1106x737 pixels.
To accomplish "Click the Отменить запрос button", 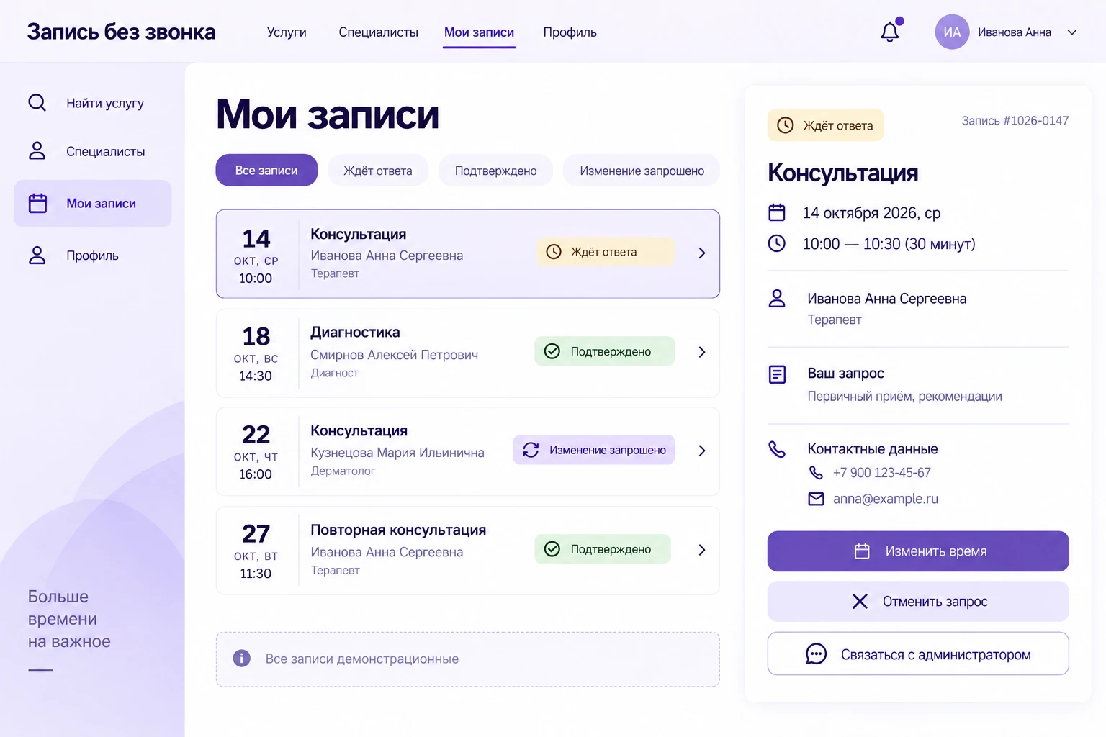I will (918, 602).
